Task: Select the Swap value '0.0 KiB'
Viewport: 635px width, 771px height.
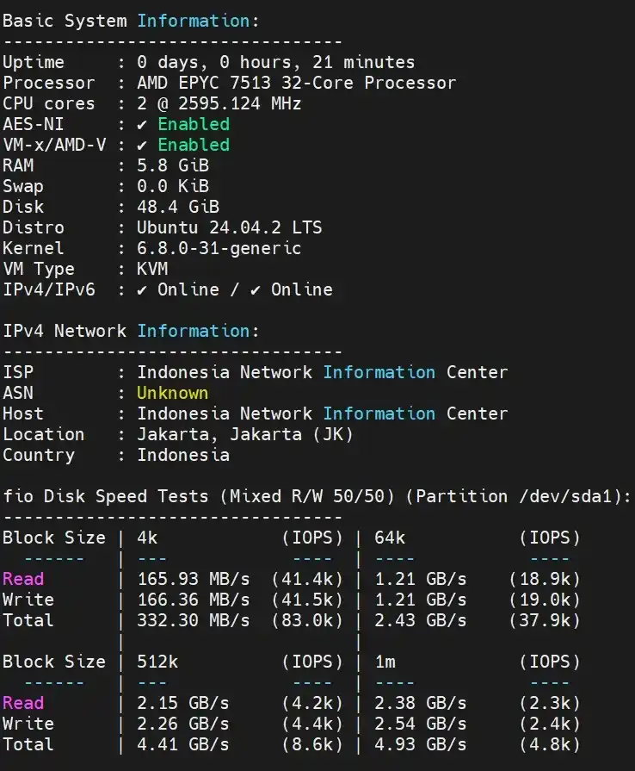Action: pos(173,186)
